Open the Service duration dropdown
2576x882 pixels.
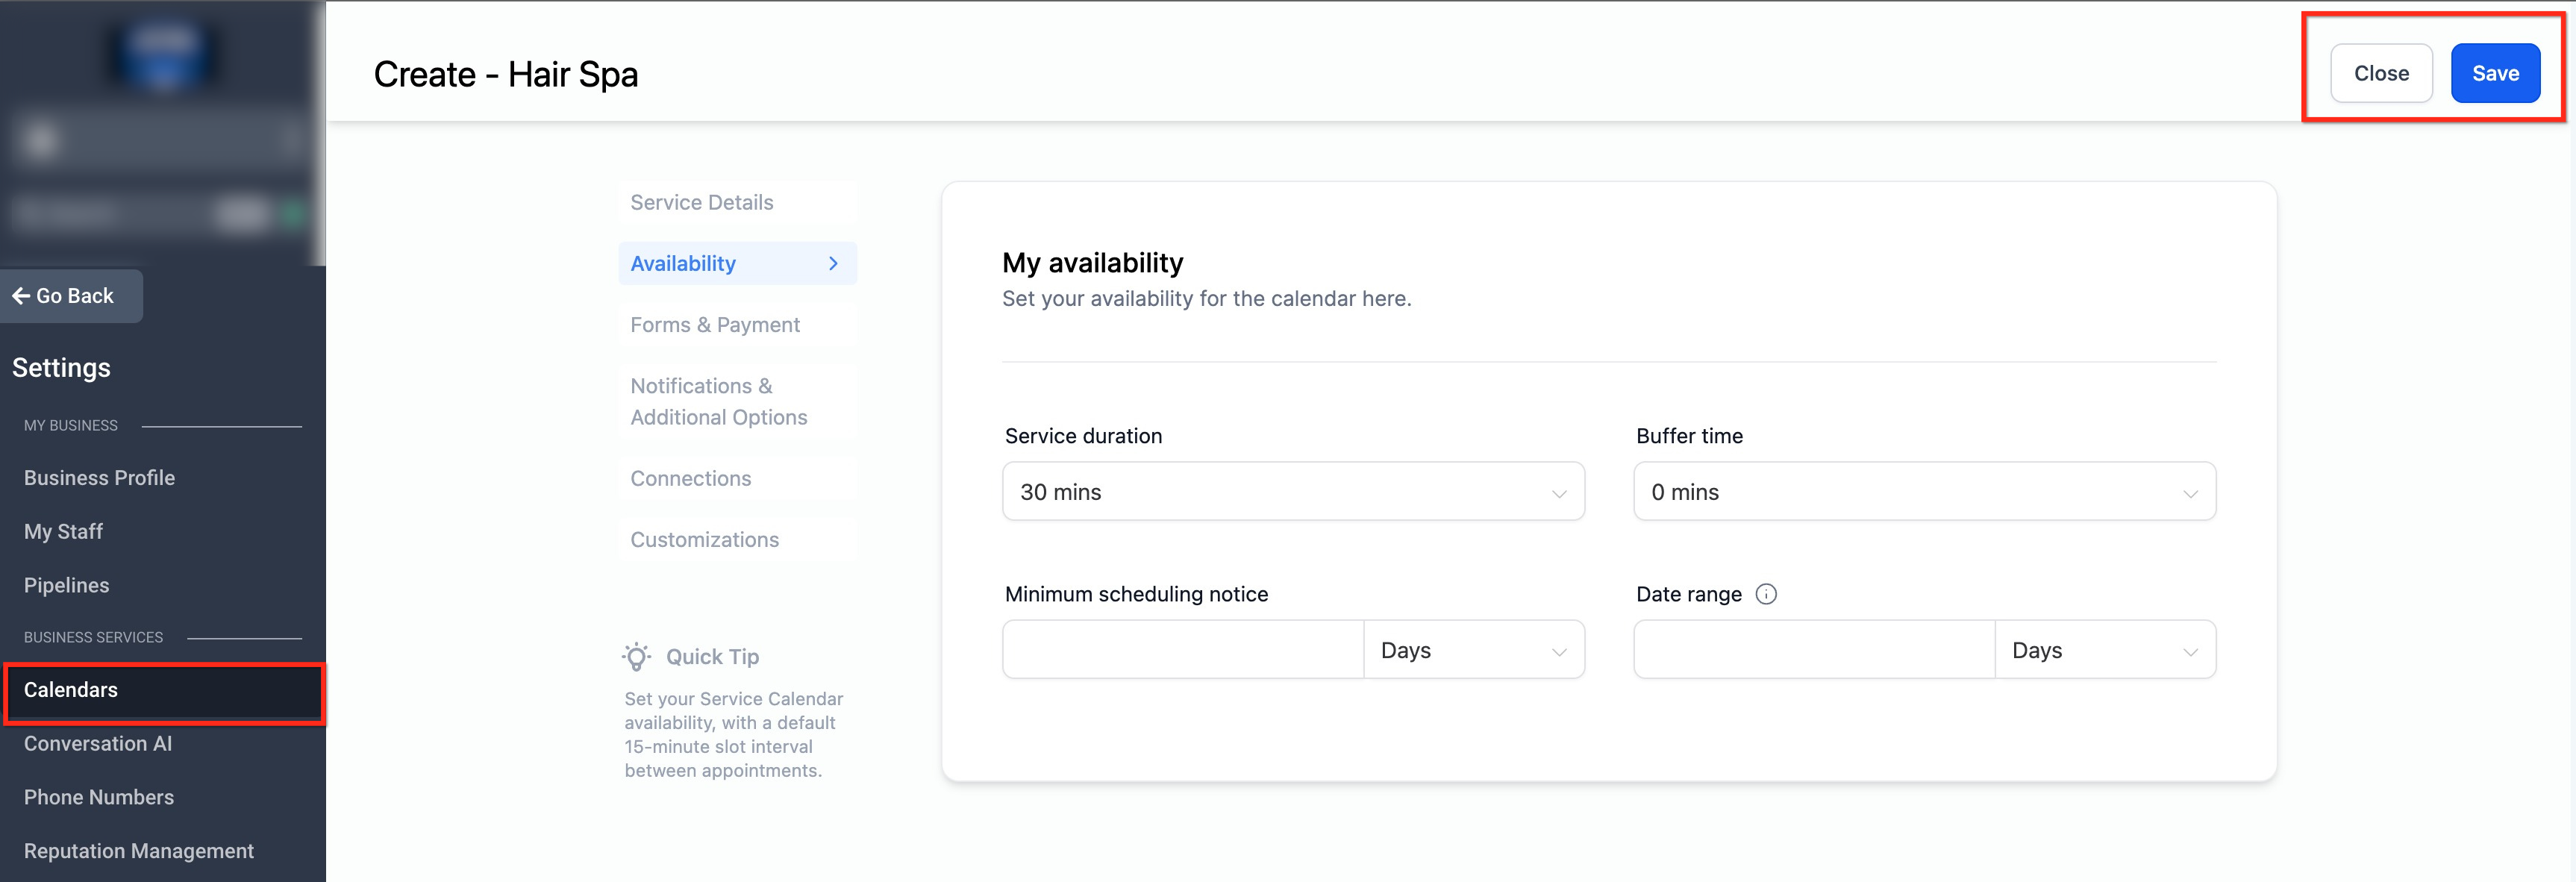tap(1292, 492)
